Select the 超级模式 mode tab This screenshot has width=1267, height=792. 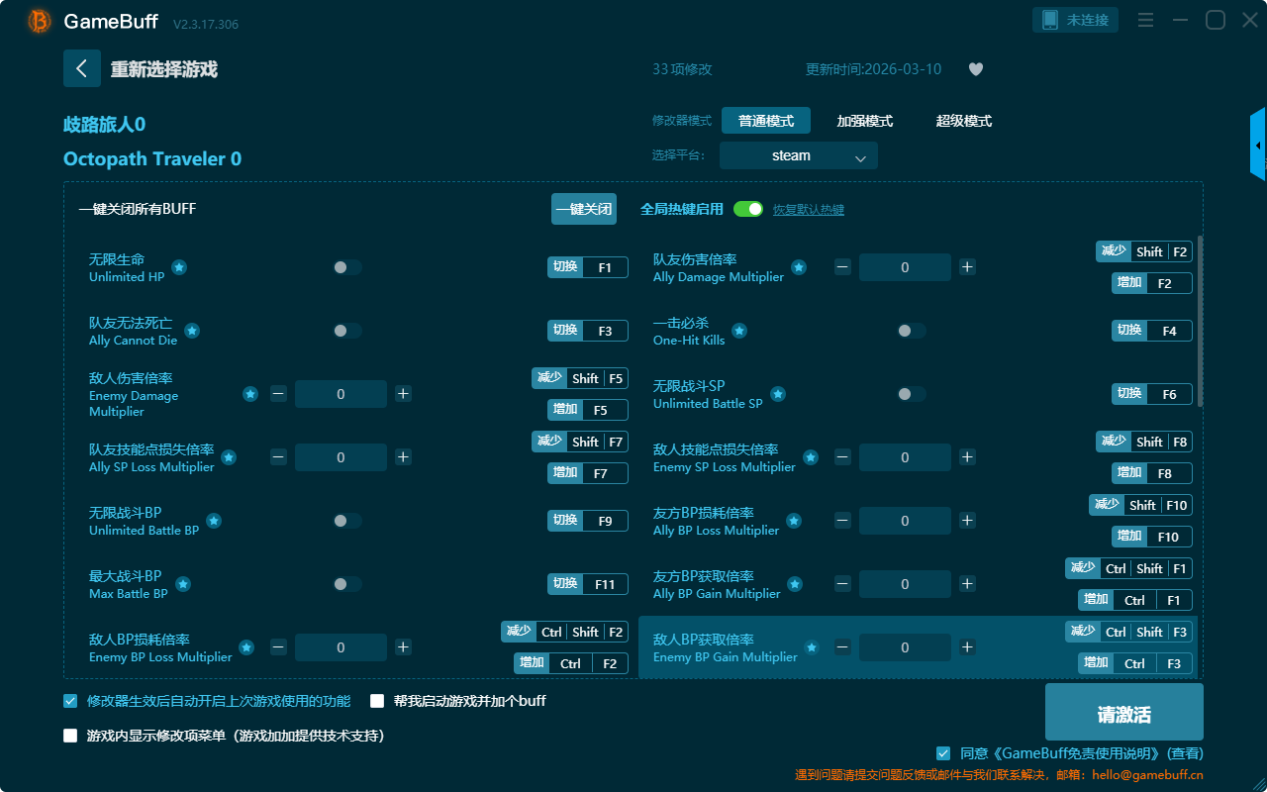tap(963, 121)
